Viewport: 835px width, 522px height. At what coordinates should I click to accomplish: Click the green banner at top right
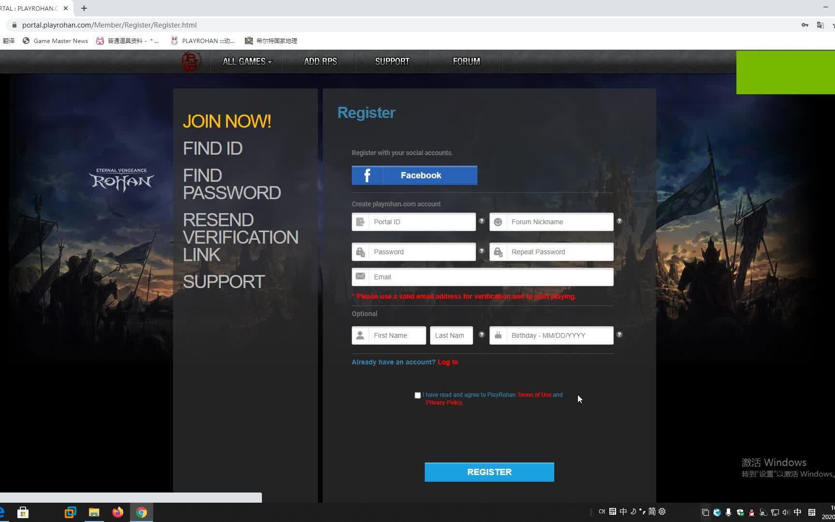pyautogui.click(x=786, y=72)
